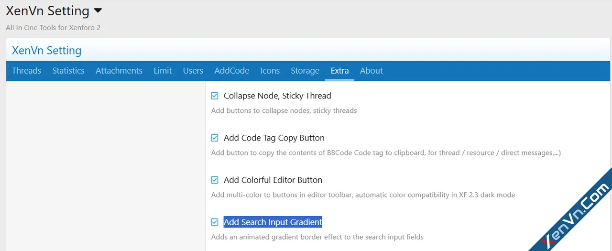Image resolution: width=612 pixels, height=251 pixels.
Task: Click the active Extra tab
Action: (339, 71)
